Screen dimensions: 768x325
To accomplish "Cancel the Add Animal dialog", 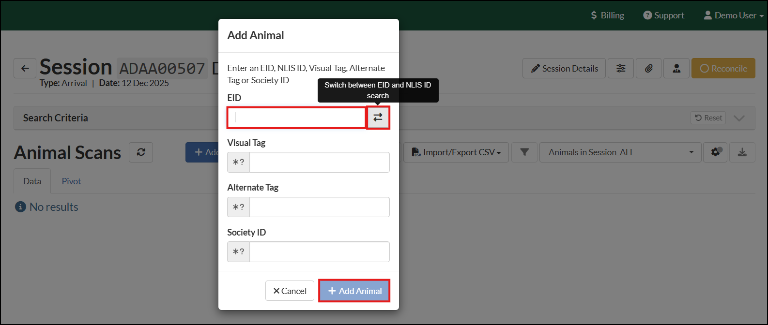I will click(290, 291).
